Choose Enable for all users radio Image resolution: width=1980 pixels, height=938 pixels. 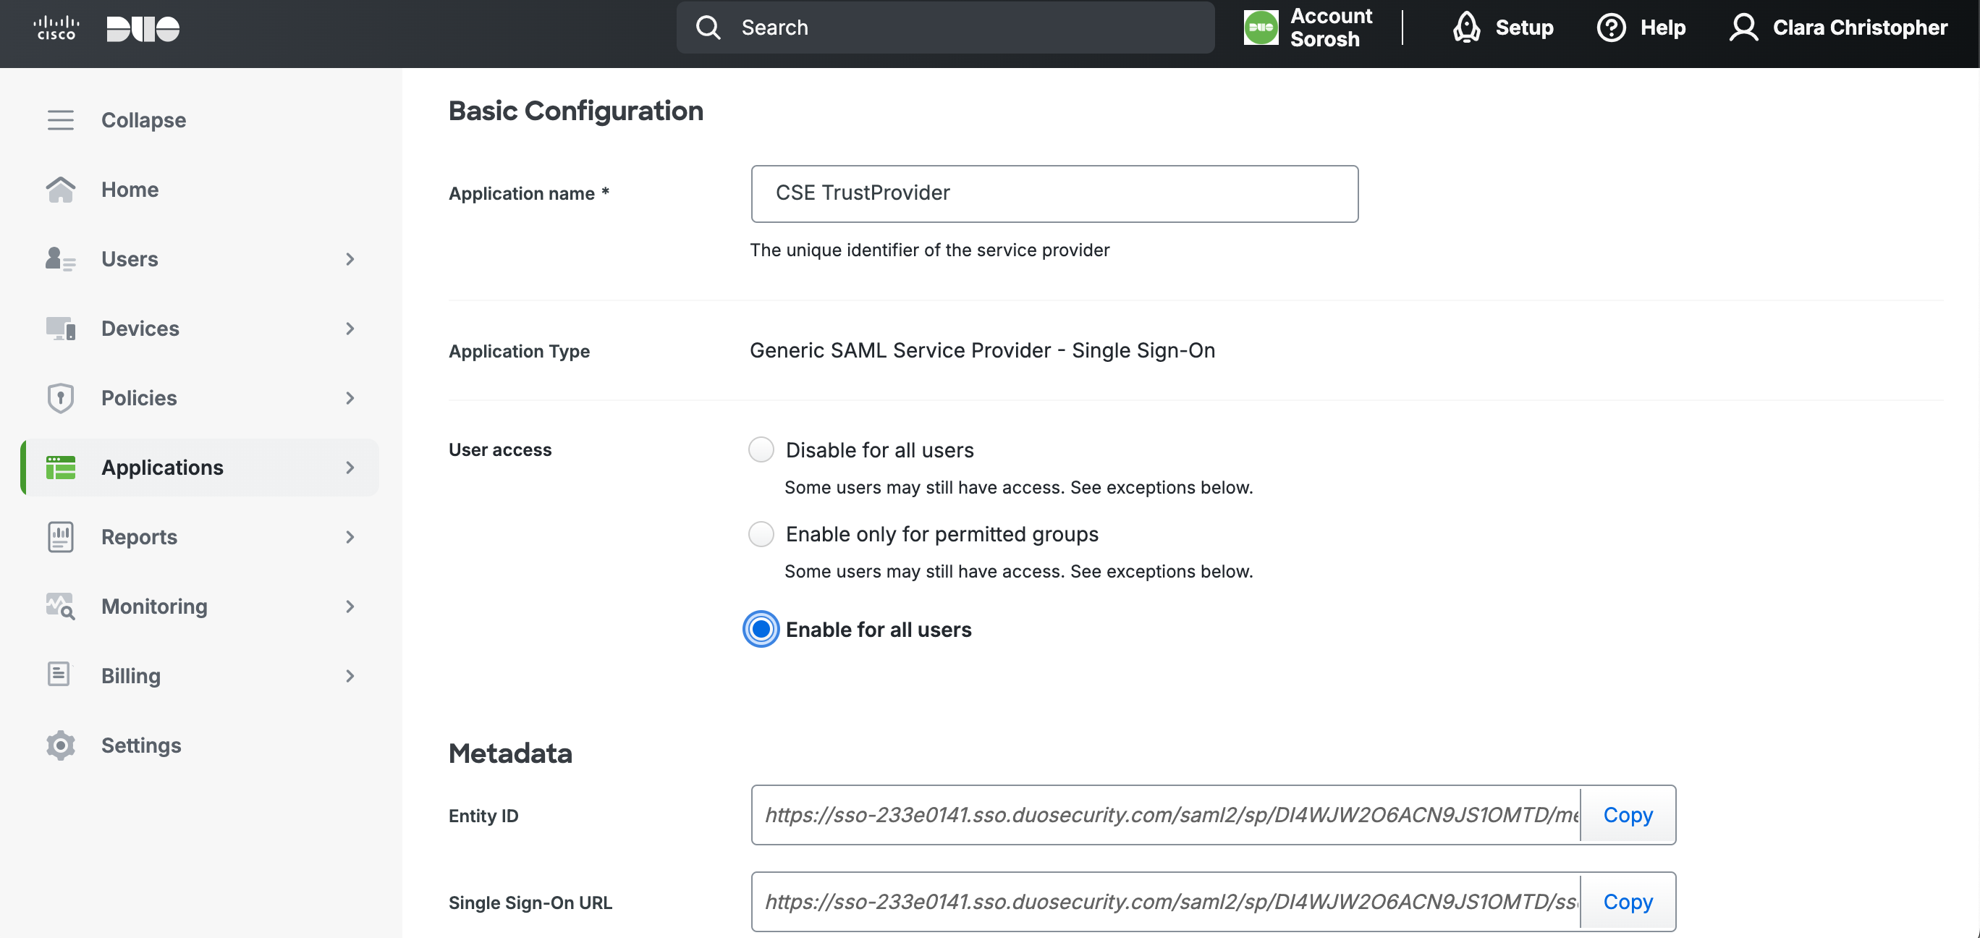[761, 629]
